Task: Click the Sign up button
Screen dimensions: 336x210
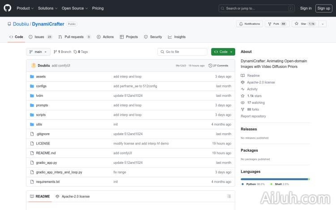Action: coord(323,8)
